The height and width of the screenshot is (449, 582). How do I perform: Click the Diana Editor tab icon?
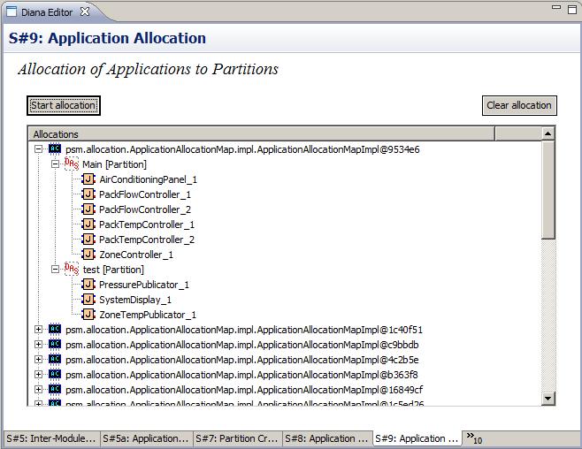tap(11, 11)
